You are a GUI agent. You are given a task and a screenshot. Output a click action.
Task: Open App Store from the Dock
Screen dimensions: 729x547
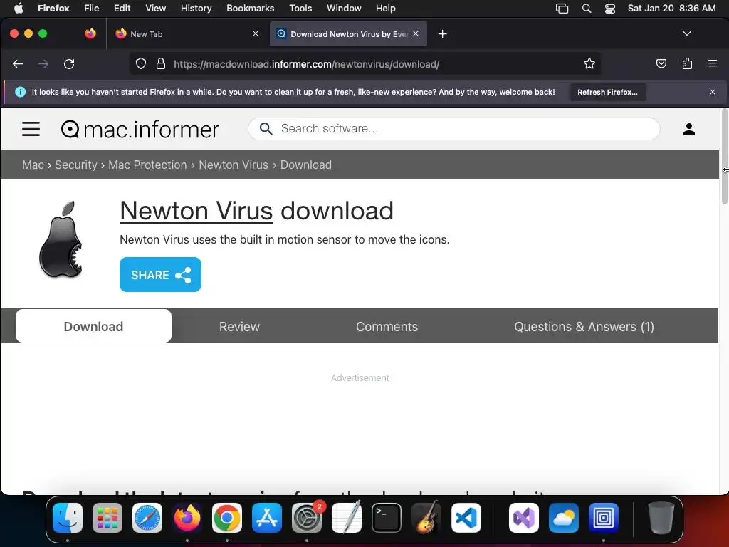267,518
